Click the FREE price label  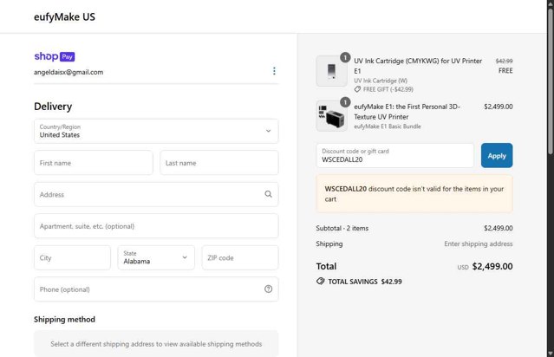[x=505, y=71]
